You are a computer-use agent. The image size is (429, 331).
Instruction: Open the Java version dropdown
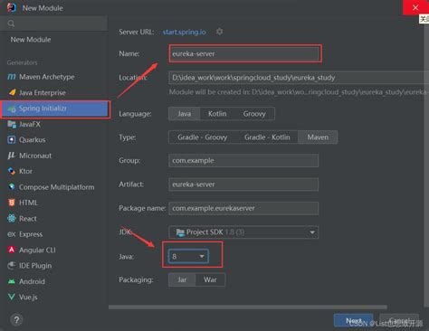(x=188, y=257)
